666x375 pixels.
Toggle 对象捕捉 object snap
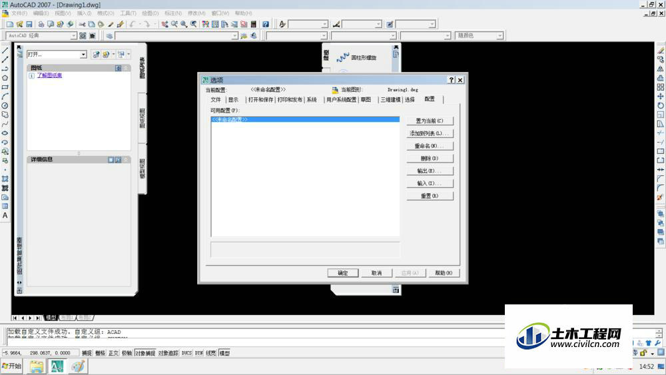coord(145,353)
